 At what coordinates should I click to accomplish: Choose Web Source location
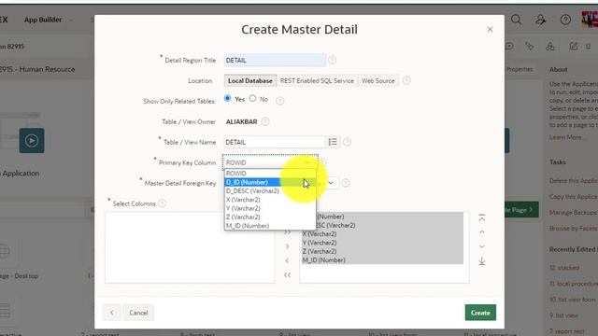377,81
